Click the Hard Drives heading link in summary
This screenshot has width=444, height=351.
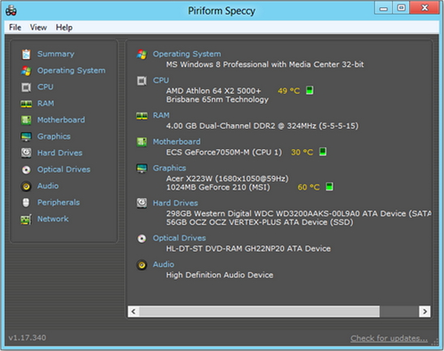[175, 203]
